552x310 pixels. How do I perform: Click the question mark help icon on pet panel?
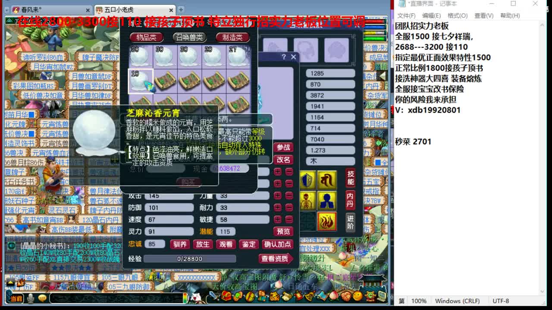(x=283, y=57)
